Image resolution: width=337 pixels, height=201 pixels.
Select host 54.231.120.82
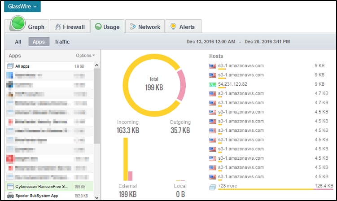(x=232, y=84)
